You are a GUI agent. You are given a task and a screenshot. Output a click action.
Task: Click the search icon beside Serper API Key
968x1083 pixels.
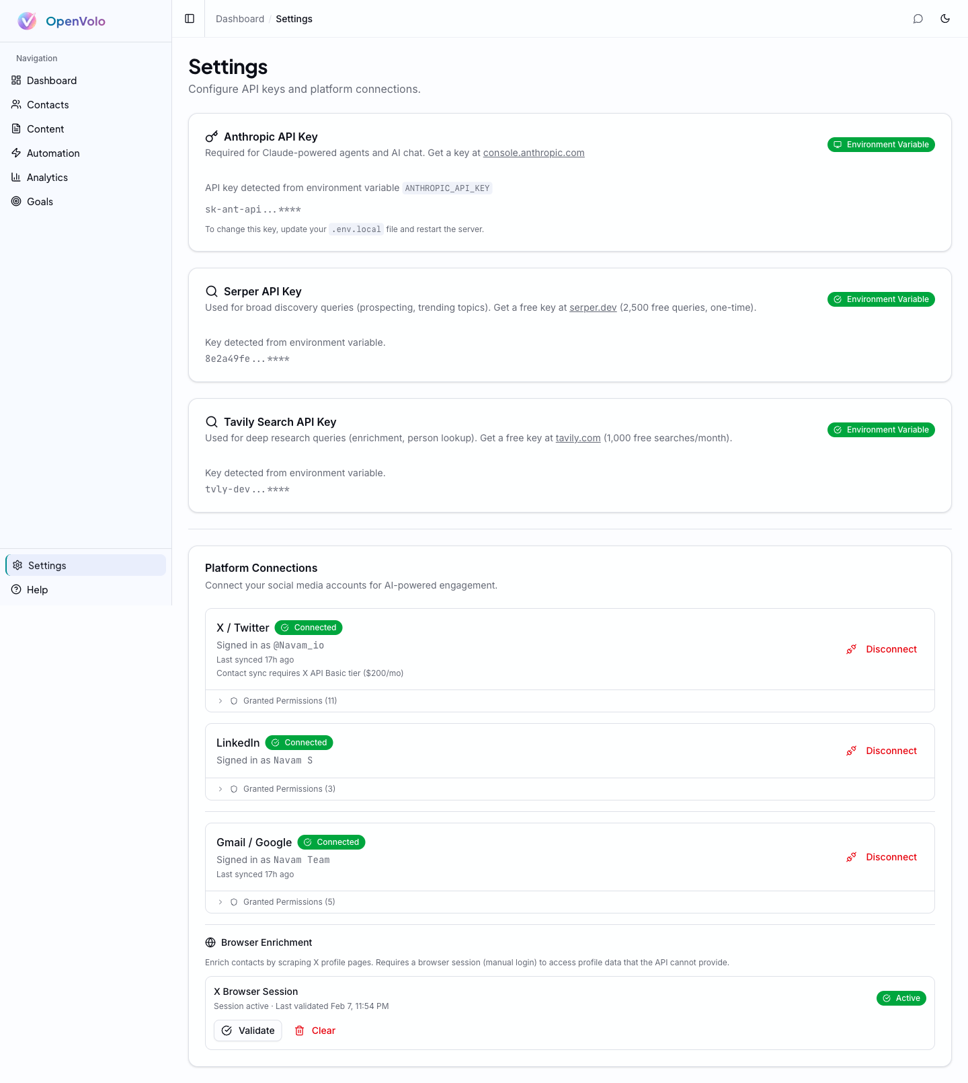pyautogui.click(x=212, y=291)
